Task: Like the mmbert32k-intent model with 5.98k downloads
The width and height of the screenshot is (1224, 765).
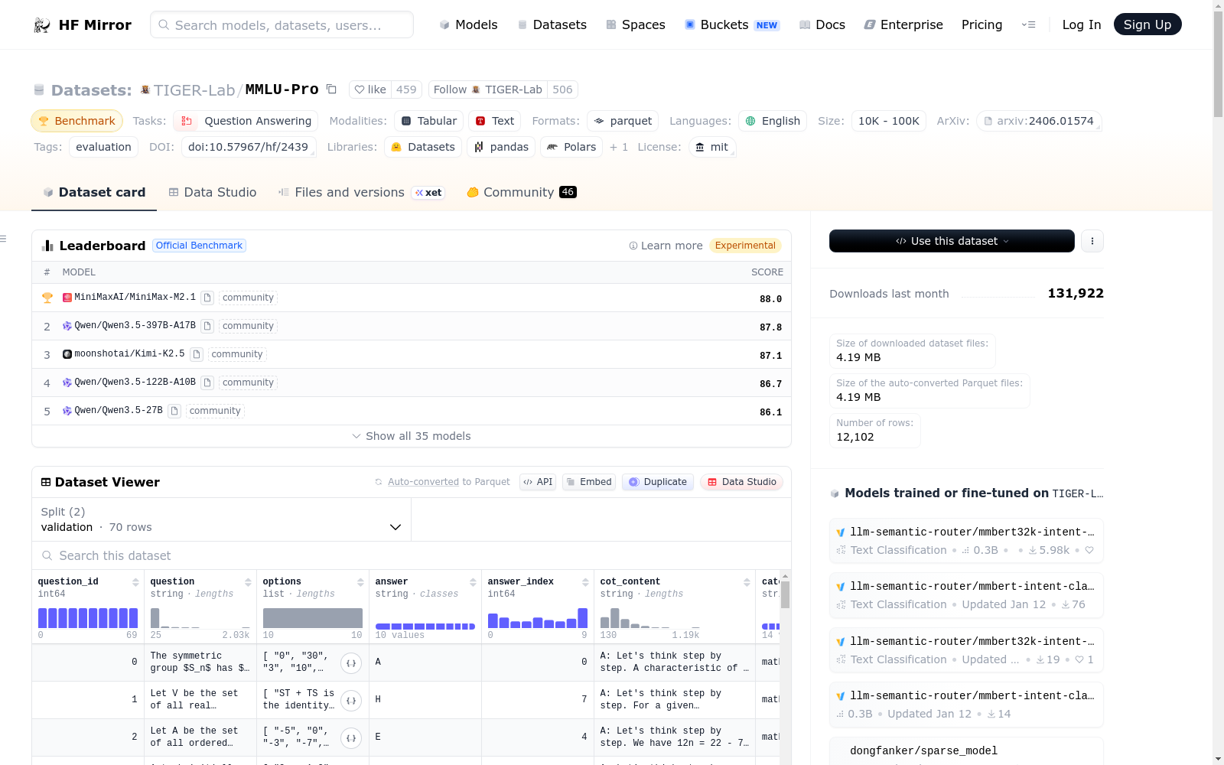Action: [1089, 550]
